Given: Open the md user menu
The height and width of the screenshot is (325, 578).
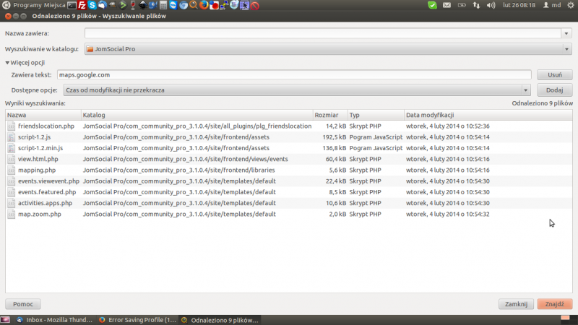Looking at the screenshot, I should [x=552, y=5].
